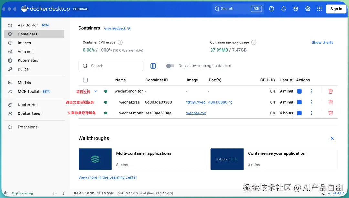Screen dimensions: 349x198
Task: Open the terminal icon in status bar
Action: (x=323, y=193)
